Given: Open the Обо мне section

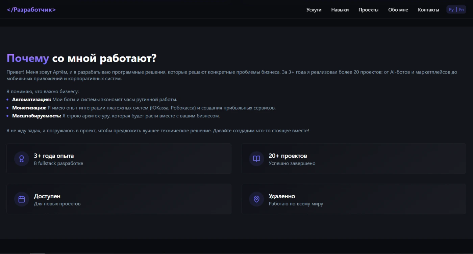Looking at the screenshot, I should pyautogui.click(x=398, y=10).
